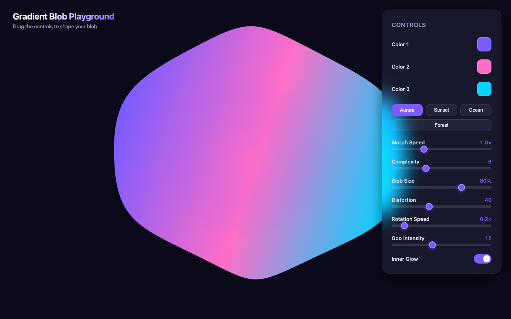Click the Color 3 label

coord(400,89)
